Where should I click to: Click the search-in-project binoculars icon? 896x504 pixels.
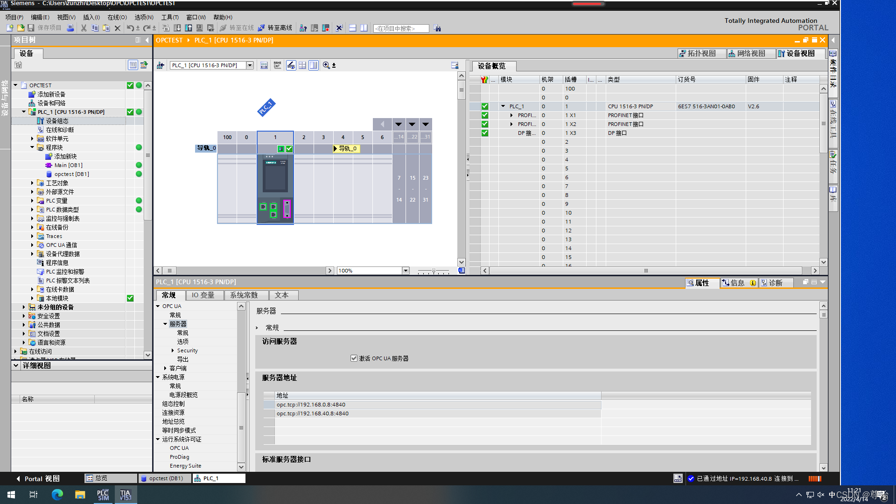click(437, 28)
